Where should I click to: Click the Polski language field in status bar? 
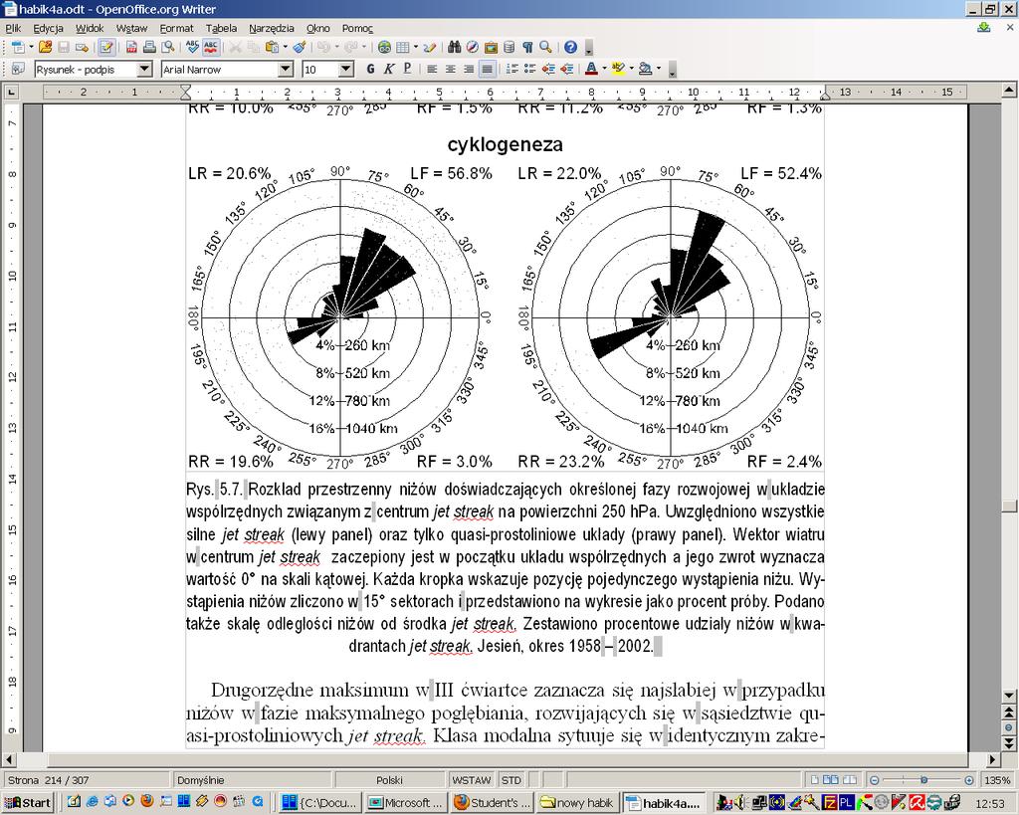tap(389, 780)
